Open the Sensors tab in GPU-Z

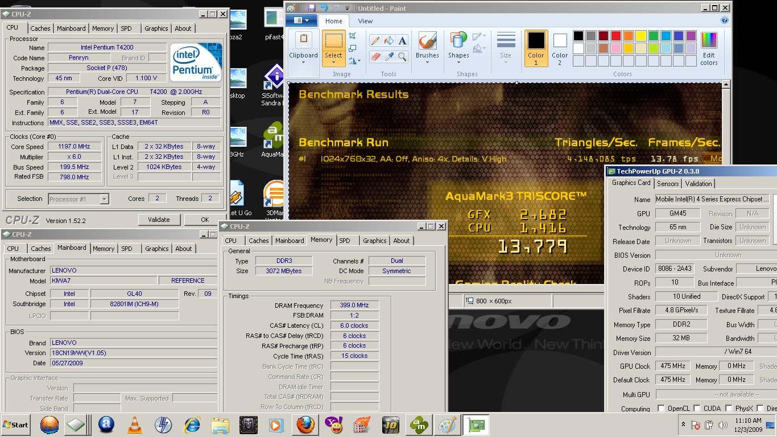coord(667,183)
